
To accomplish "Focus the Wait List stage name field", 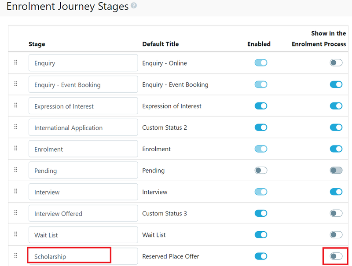I will 83,235.
